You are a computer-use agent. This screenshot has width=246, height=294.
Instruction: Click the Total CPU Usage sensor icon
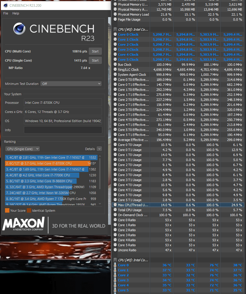click(115, 210)
